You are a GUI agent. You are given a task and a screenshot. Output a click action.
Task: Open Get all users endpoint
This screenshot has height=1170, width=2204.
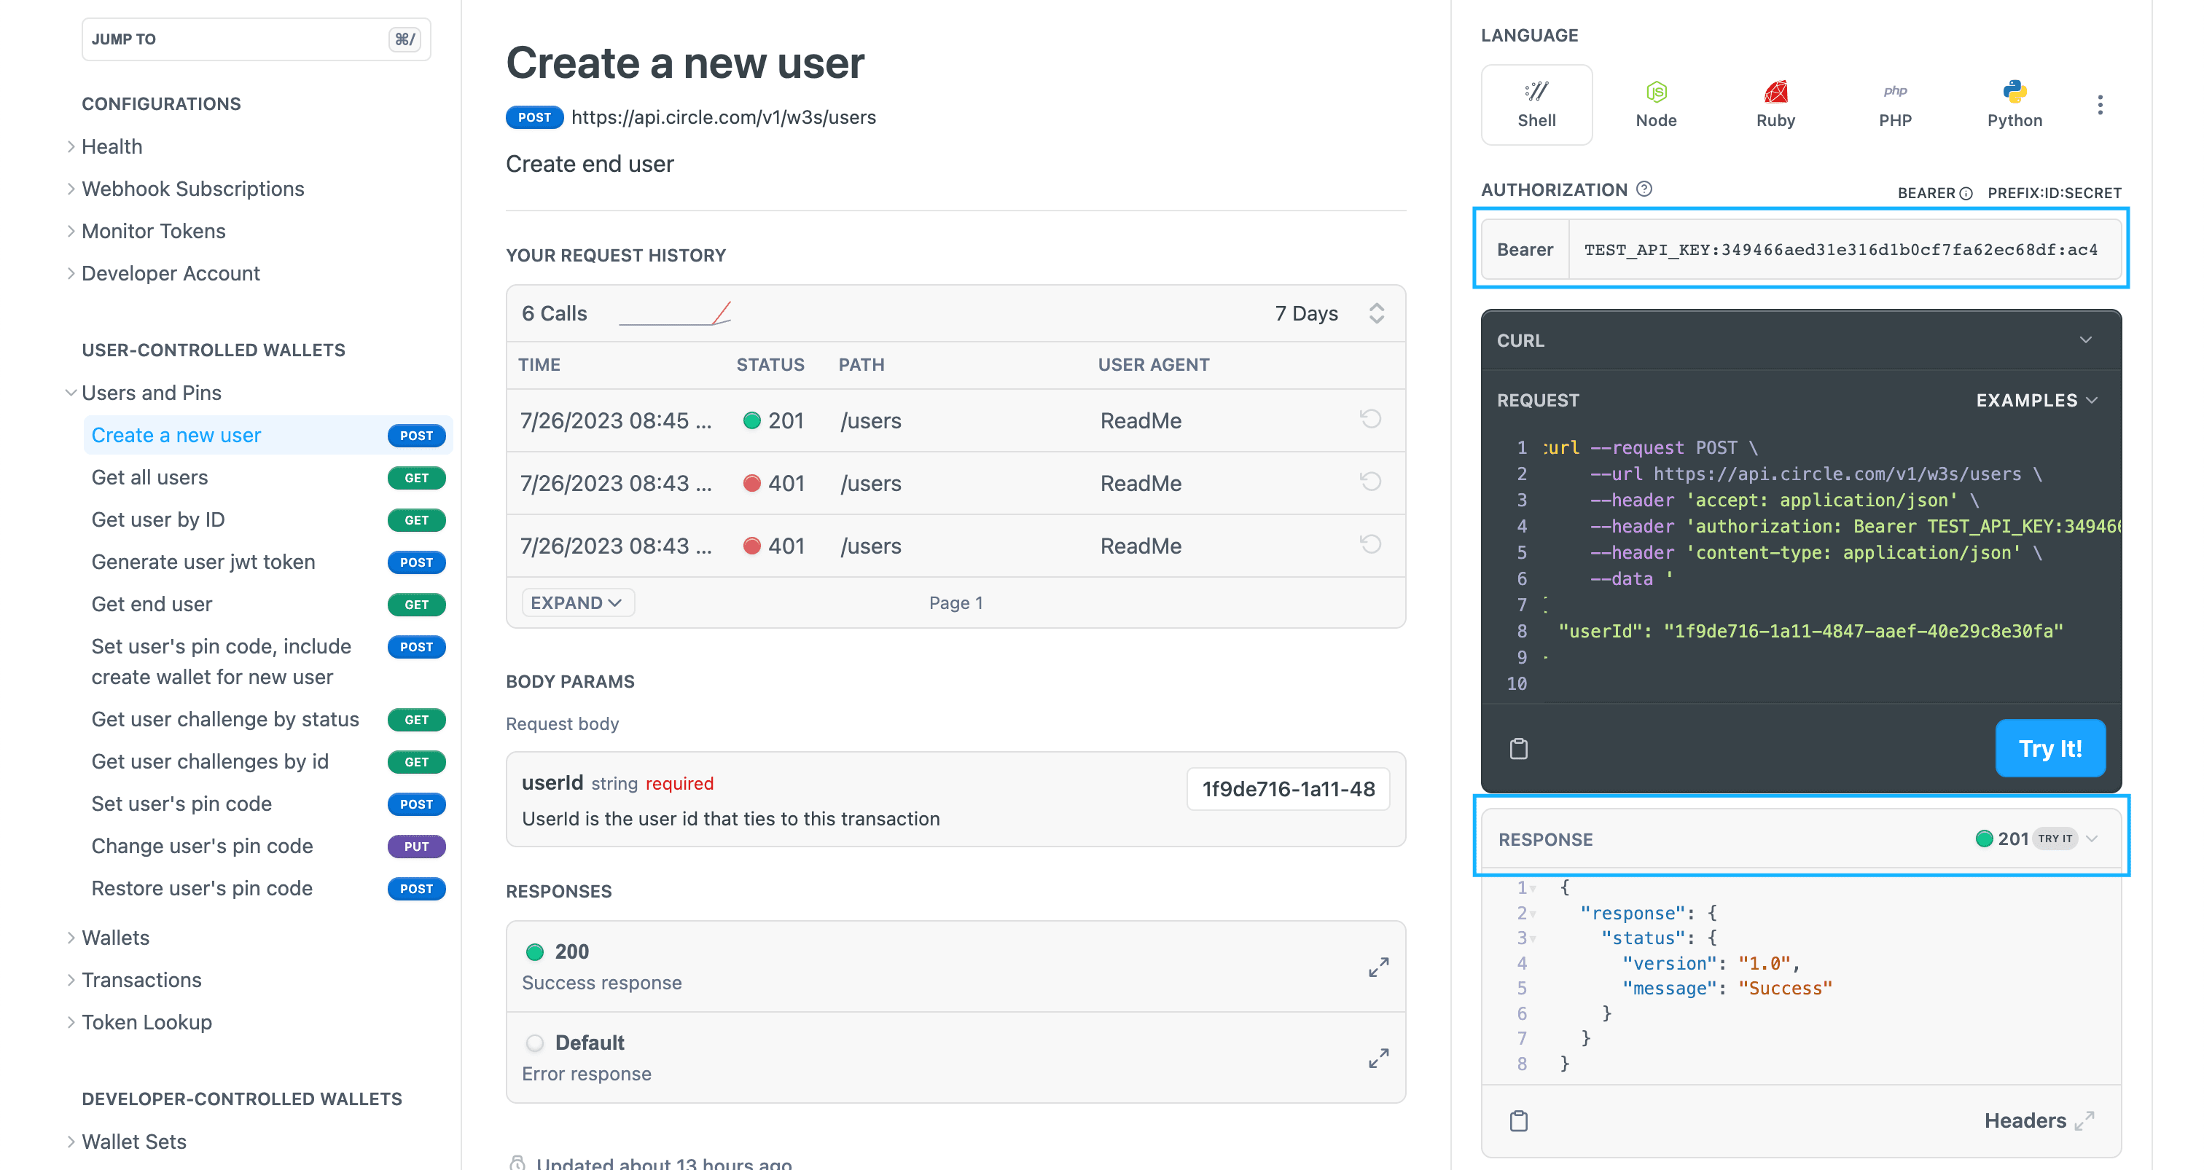[x=269, y=477]
